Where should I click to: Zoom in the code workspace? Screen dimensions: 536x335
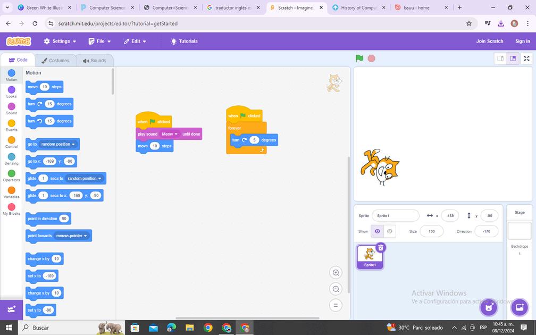click(336, 272)
